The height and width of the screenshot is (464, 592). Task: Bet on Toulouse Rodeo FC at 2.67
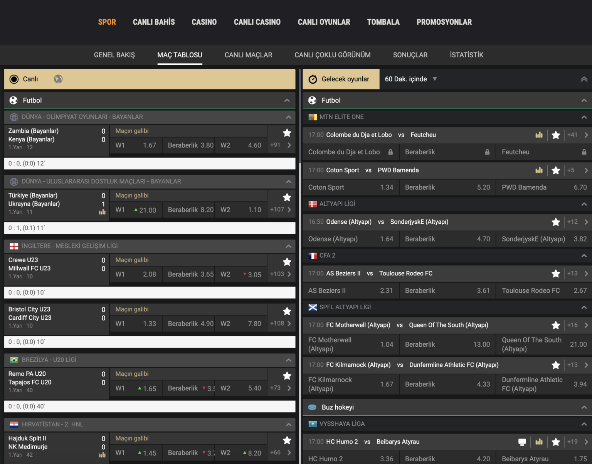coord(544,290)
